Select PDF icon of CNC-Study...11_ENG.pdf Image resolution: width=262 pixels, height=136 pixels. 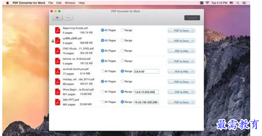58,51
